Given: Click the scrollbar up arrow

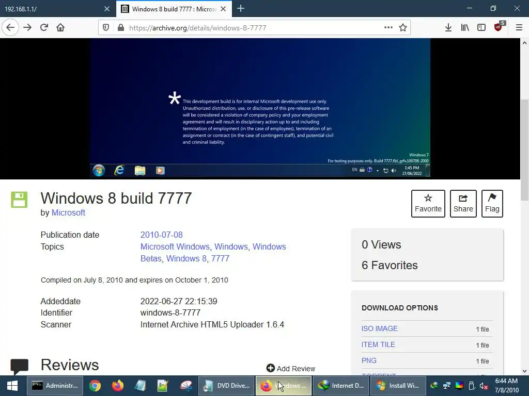Looking at the screenshot, I should (x=524, y=43).
